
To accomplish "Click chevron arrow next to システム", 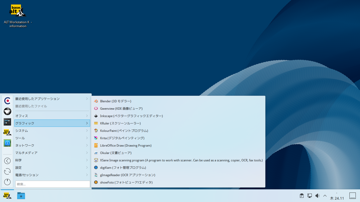I will point(87,131).
